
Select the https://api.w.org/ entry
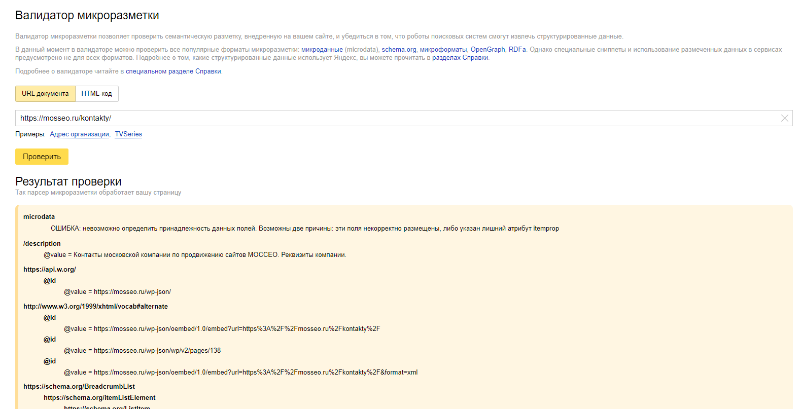(50, 270)
